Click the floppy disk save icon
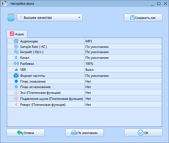This screenshot has width=169, height=143. coord(132,17)
